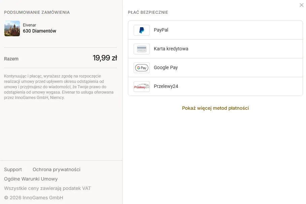Image resolution: width=306 pixels, height=204 pixels.
Task: Open the Ogólne Warunki Umowy link
Action: coord(31,179)
